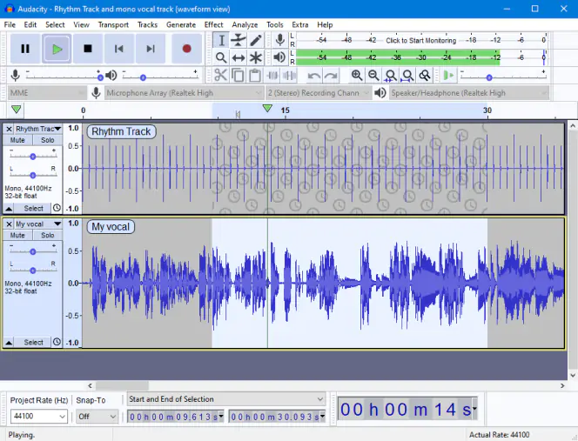Solo the My vocal track
The width and height of the screenshot is (578, 441).
pos(48,235)
